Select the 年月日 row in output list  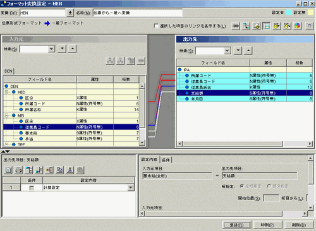point(245,99)
